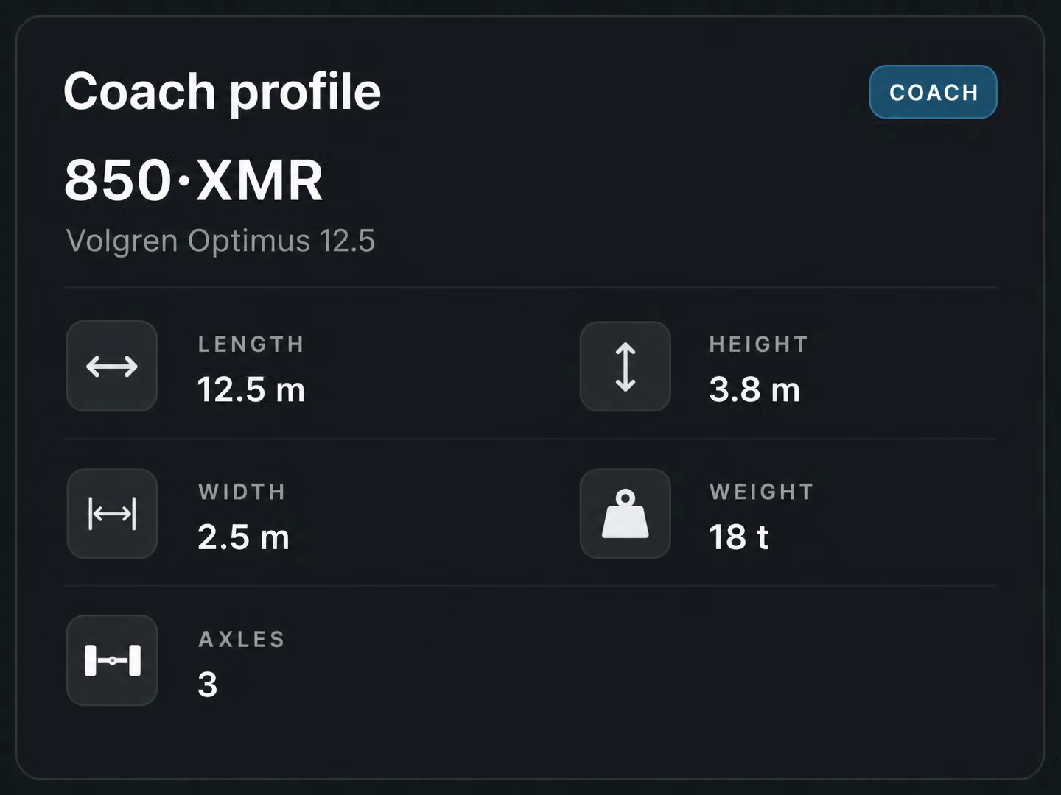Image resolution: width=1061 pixels, height=795 pixels.
Task: Click the height vertical-arrow icon
Action: tap(626, 366)
